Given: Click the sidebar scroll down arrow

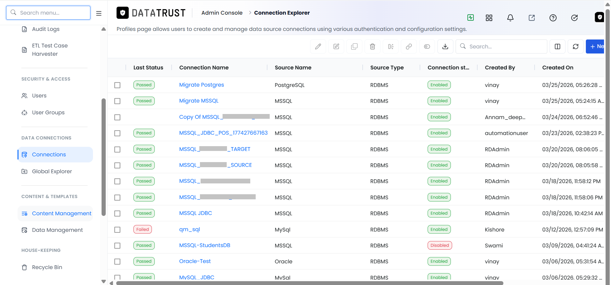Looking at the screenshot, I should (x=103, y=281).
